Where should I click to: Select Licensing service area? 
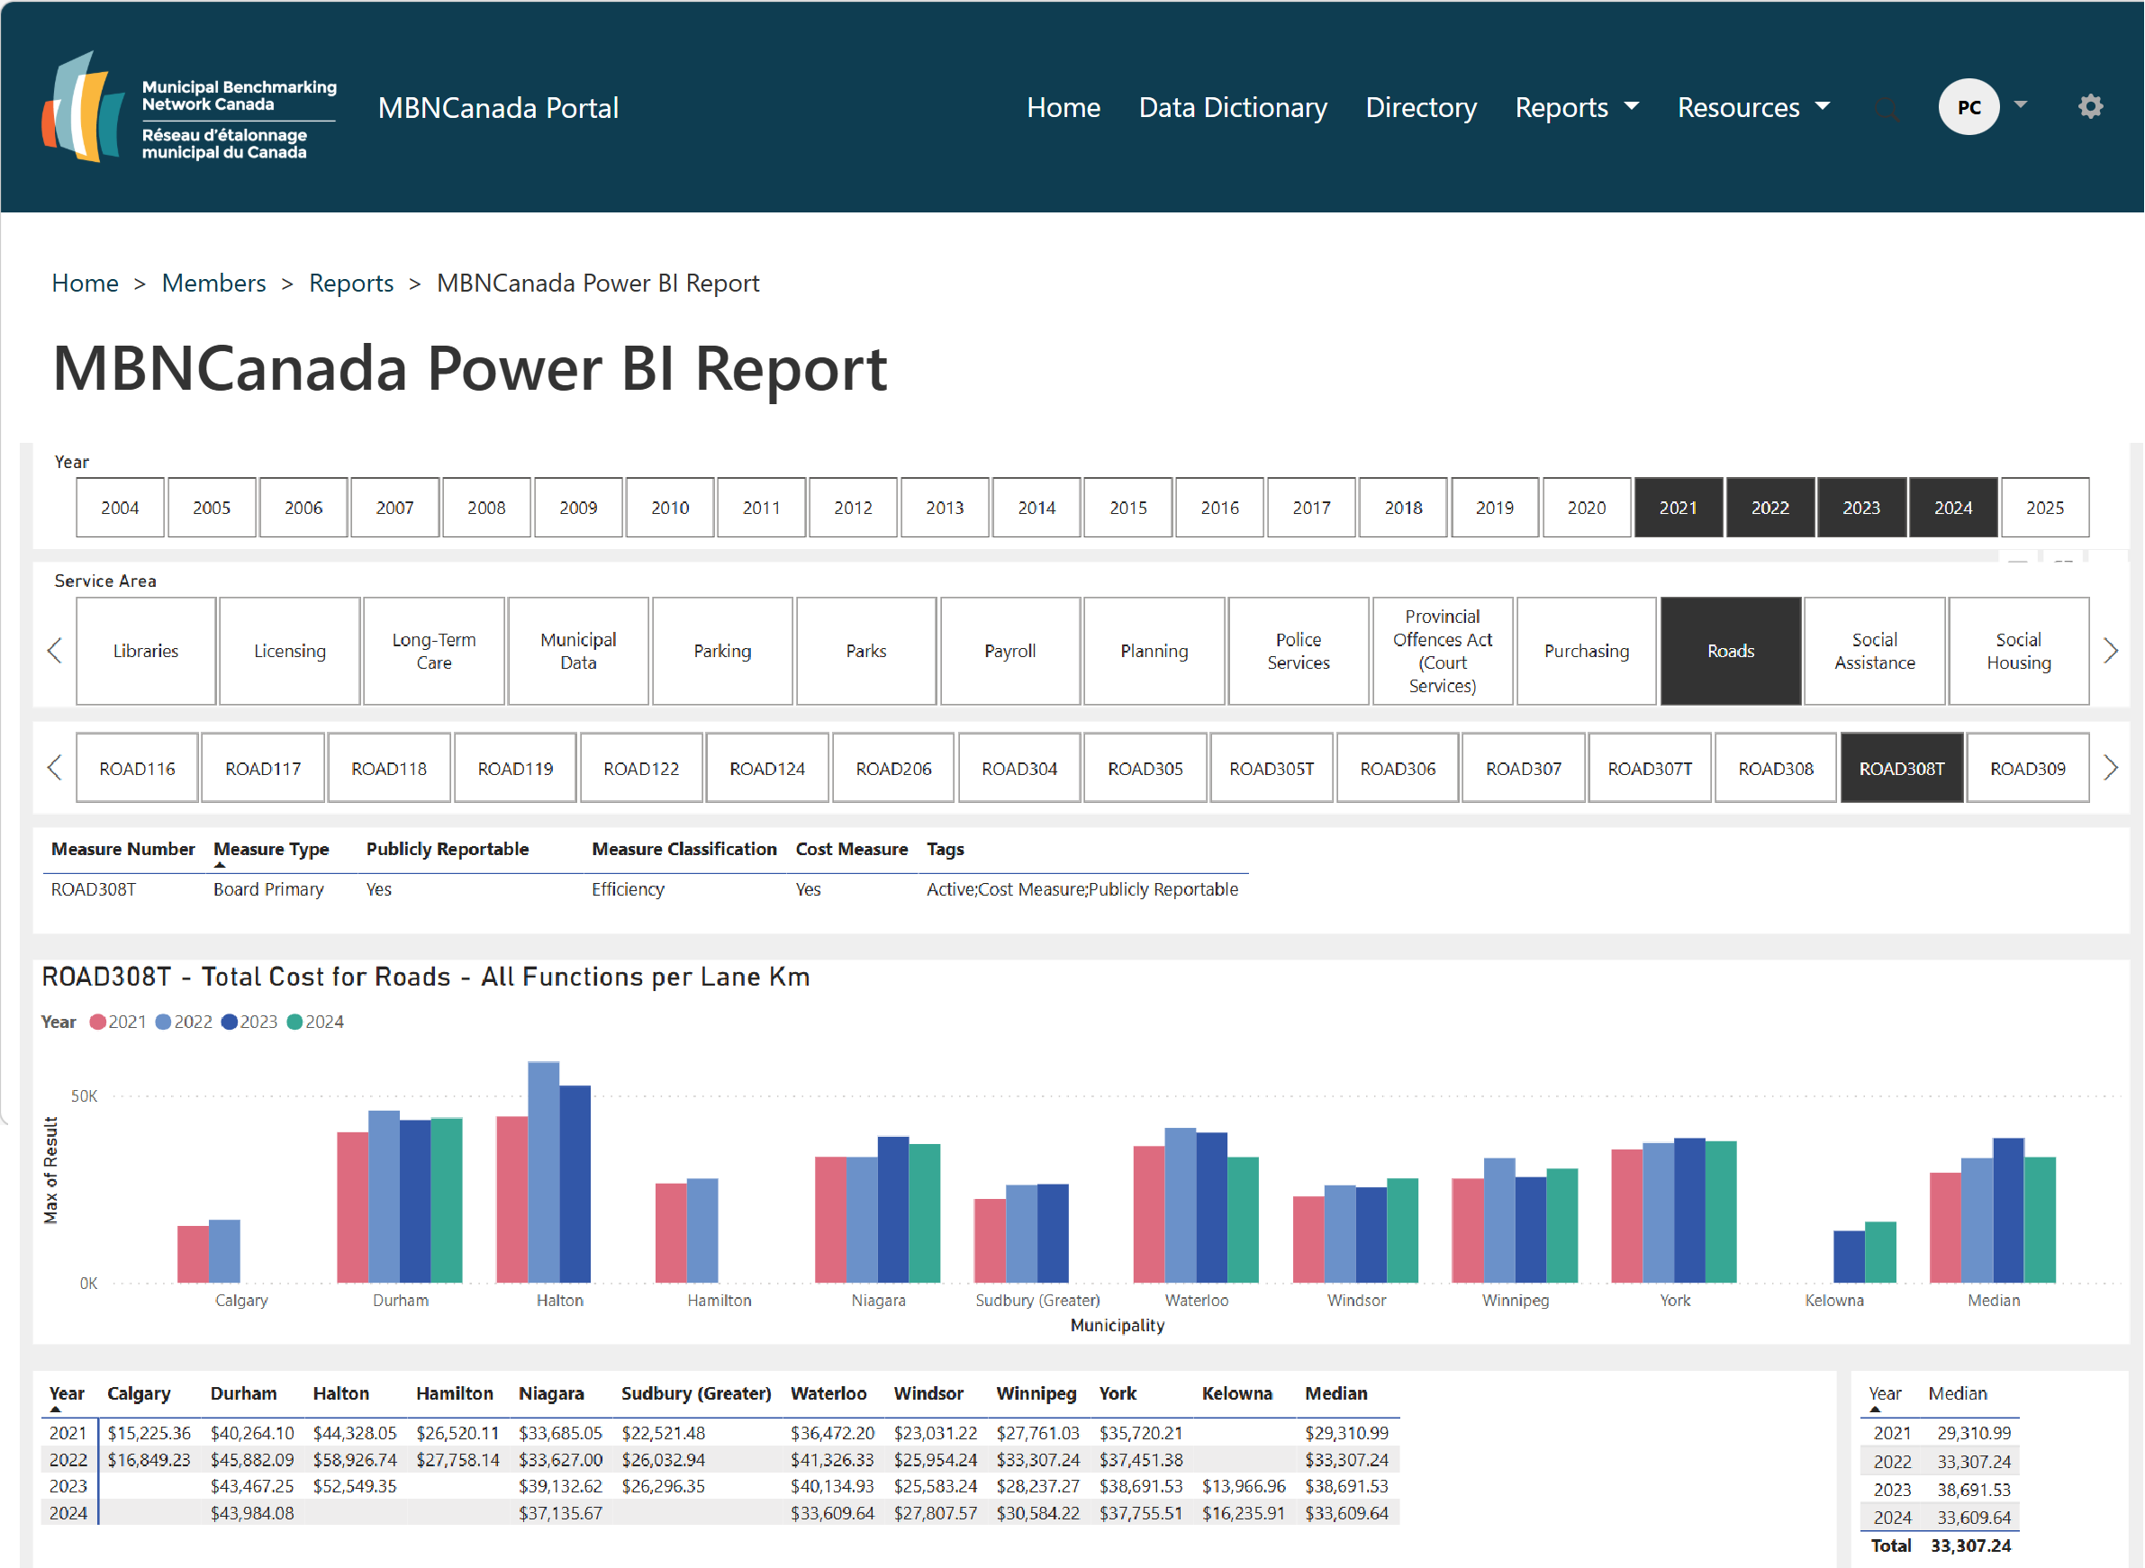(x=290, y=651)
